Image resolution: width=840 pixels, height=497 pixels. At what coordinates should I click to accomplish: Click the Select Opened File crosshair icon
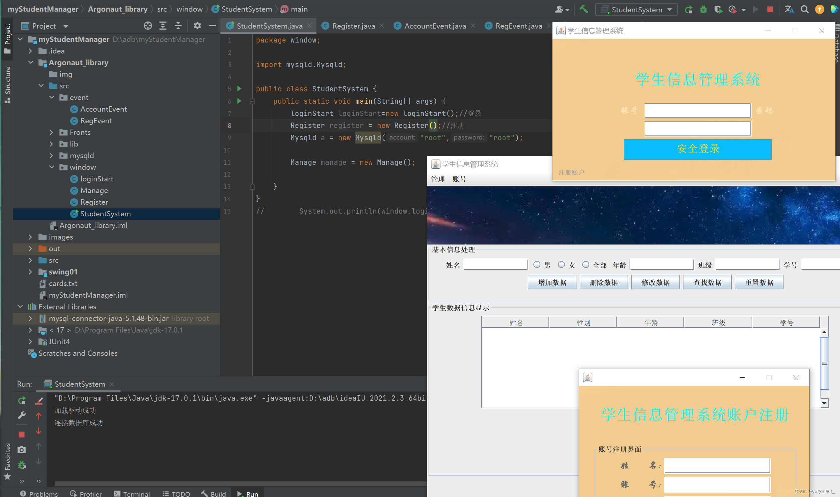pyautogui.click(x=148, y=26)
